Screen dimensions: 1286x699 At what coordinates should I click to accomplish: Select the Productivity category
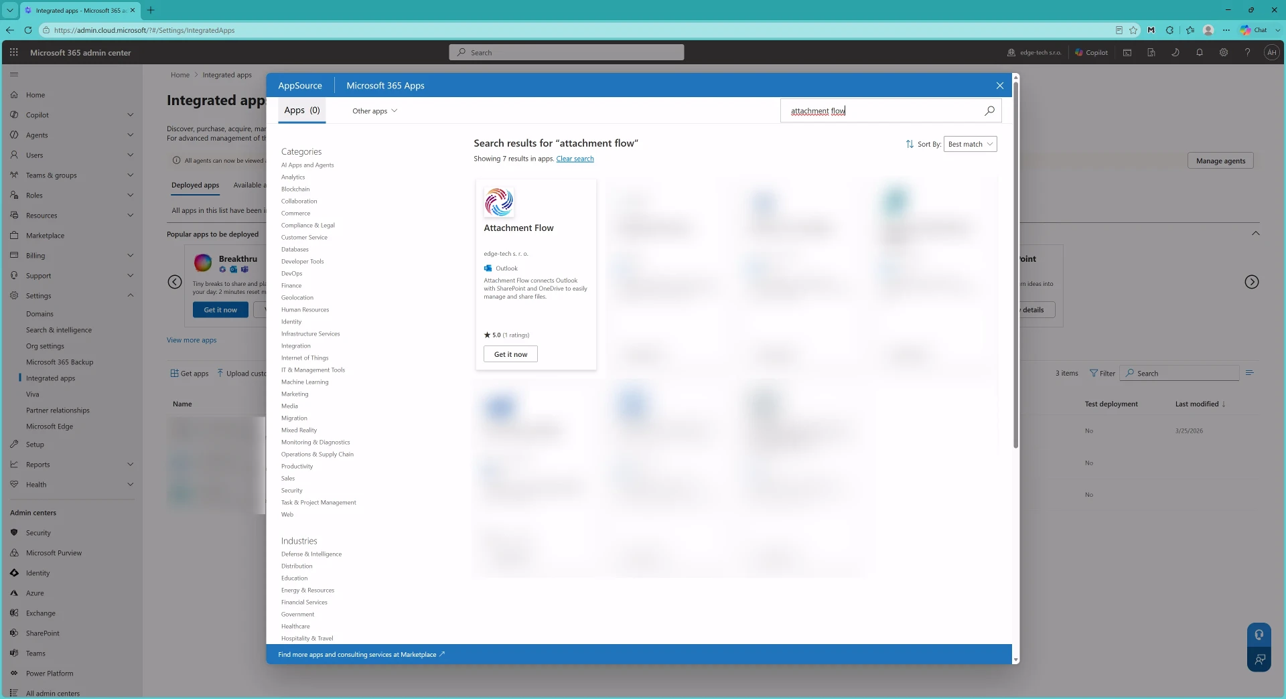(x=297, y=467)
